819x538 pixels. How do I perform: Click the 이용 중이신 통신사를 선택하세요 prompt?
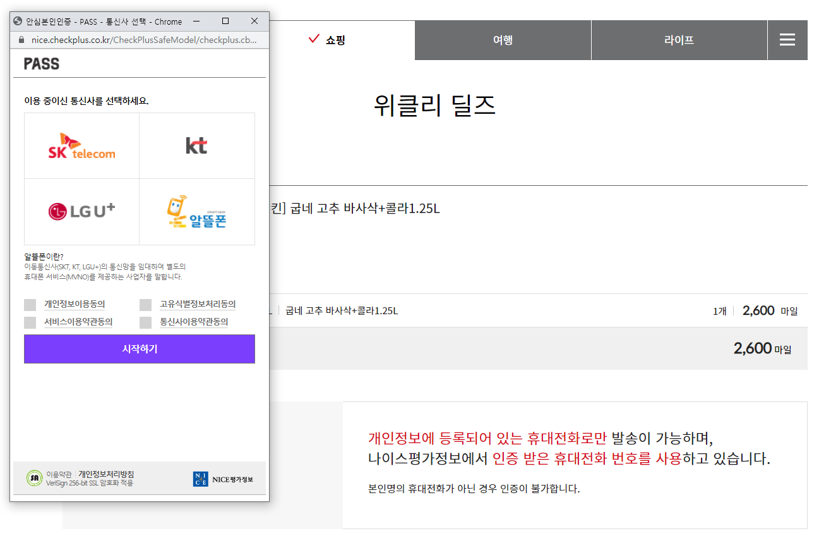coord(87,101)
